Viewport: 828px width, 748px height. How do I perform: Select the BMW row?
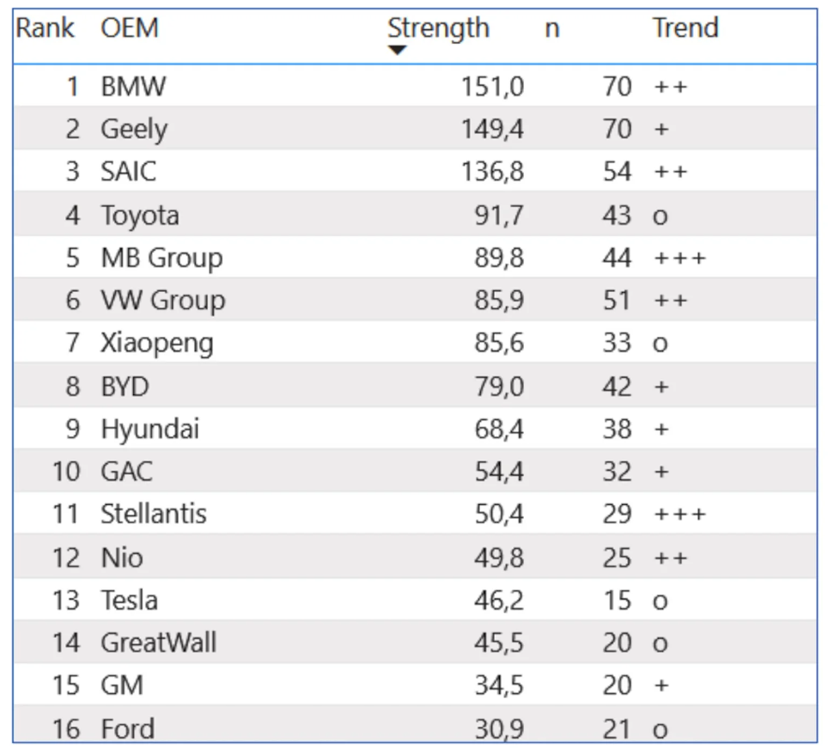click(133, 87)
